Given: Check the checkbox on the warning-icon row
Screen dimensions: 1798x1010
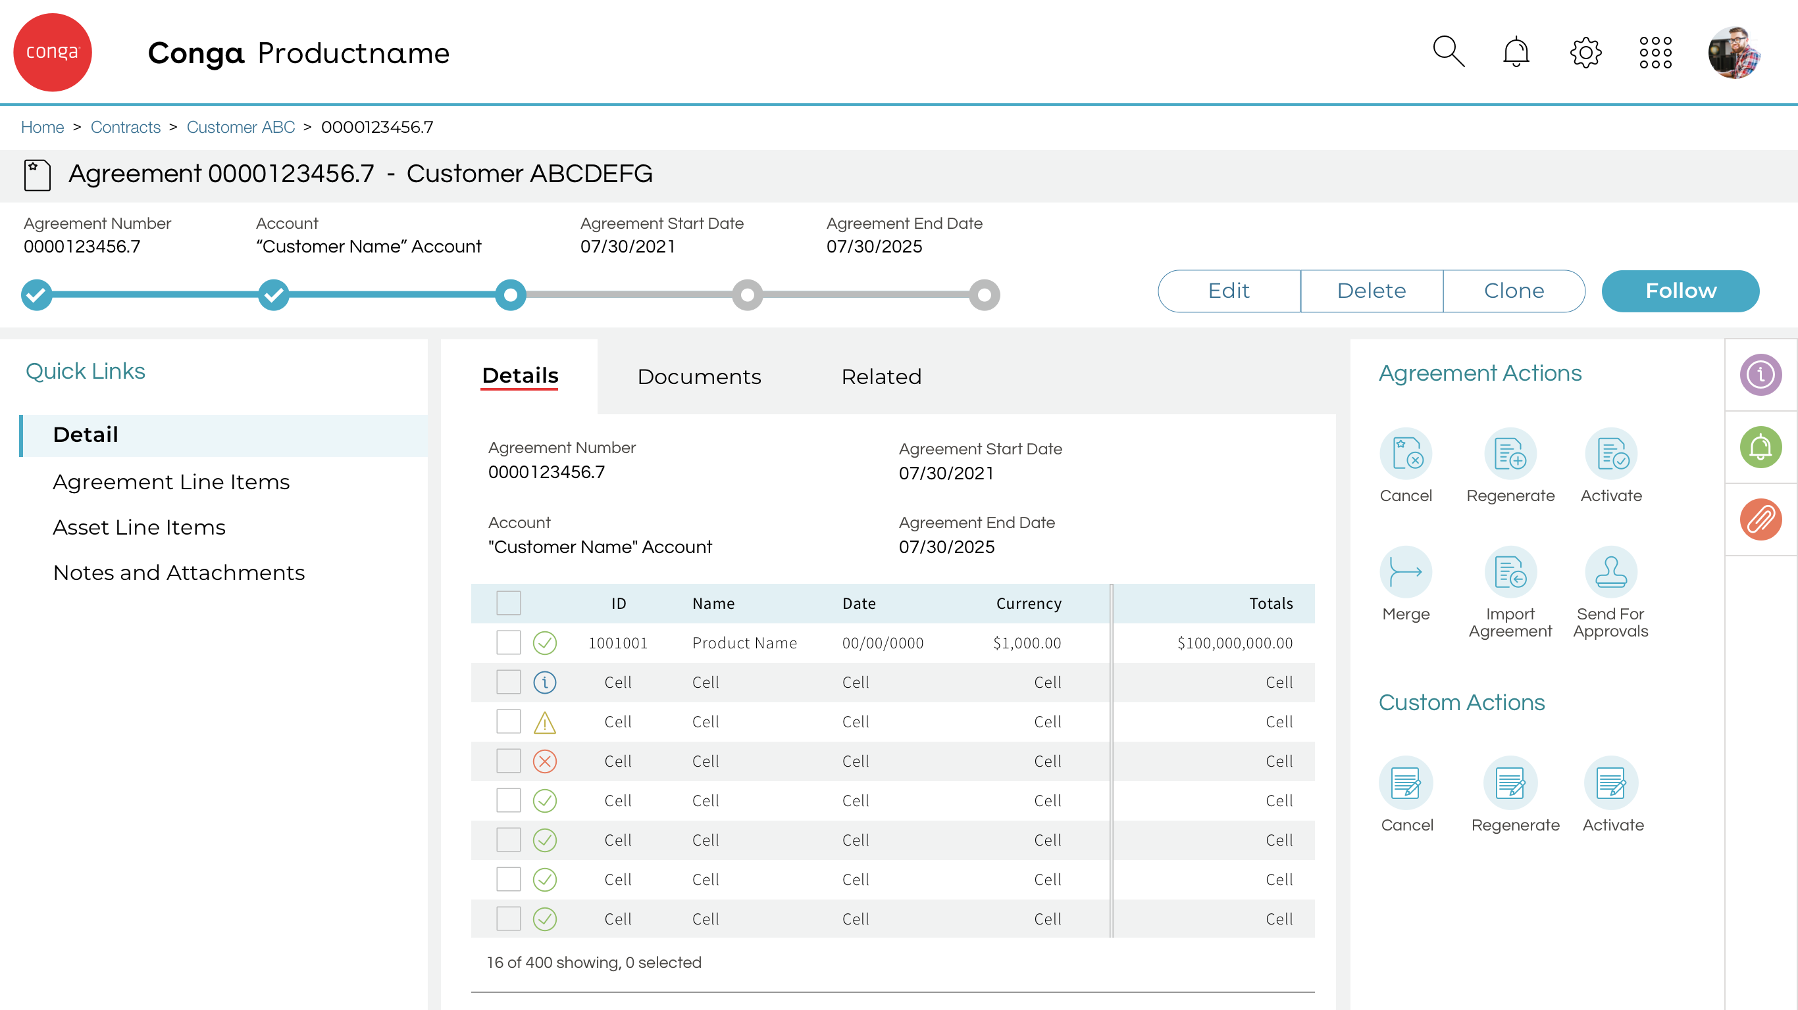Looking at the screenshot, I should tap(508, 721).
